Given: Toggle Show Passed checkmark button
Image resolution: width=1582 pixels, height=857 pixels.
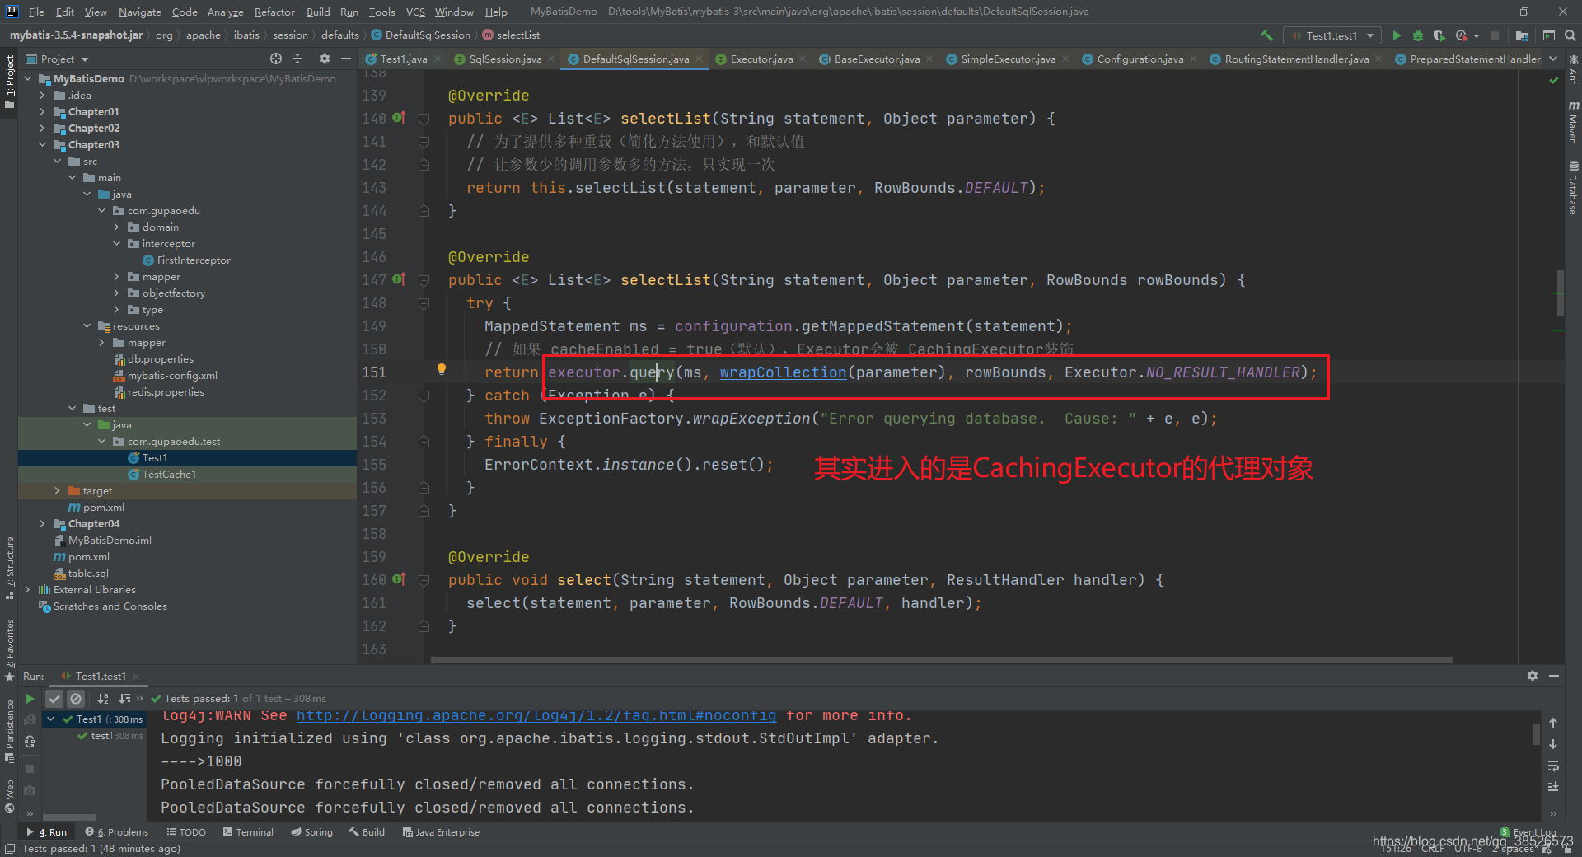Looking at the screenshot, I should [x=54, y=699].
